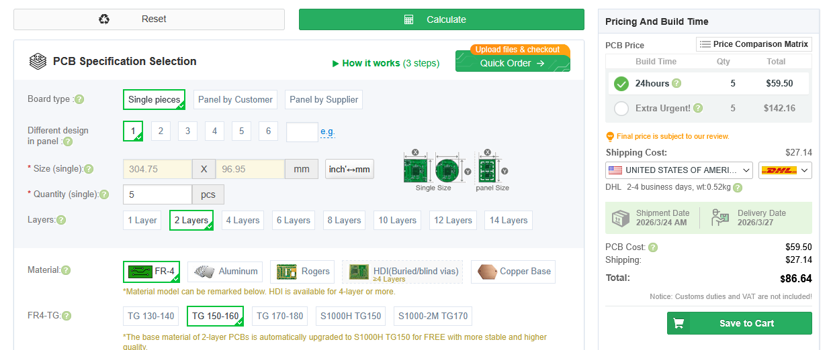Image resolution: width=831 pixels, height=350 pixels.
Task: Select the 4 Layers option
Action: click(243, 220)
